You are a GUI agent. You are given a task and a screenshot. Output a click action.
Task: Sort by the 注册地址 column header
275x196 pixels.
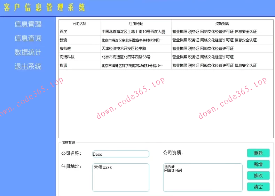coord(136,24)
